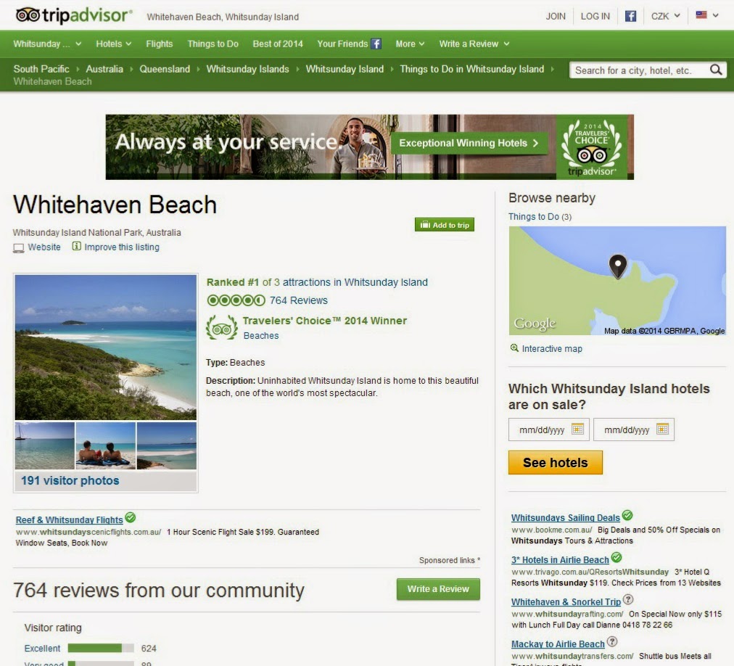Image resolution: width=734 pixels, height=666 pixels.
Task: Click the check-in date field
Action: (x=548, y=429)
